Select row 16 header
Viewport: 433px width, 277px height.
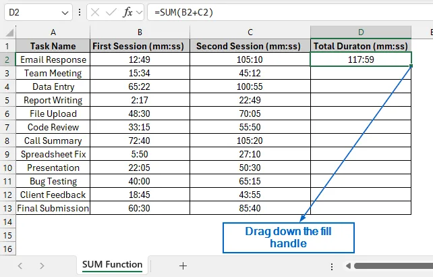[7, 249]
